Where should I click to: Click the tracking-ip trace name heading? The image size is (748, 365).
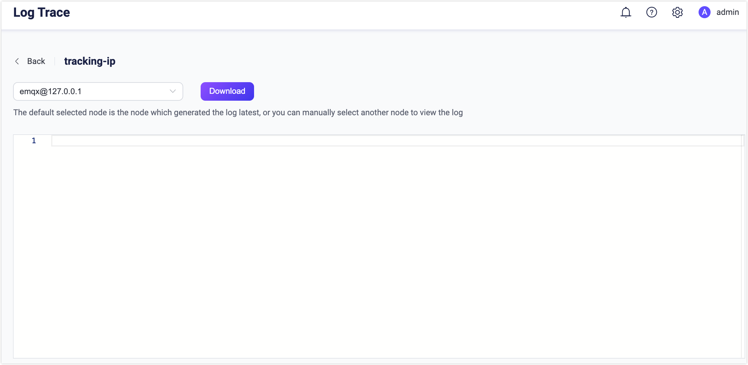90,61
